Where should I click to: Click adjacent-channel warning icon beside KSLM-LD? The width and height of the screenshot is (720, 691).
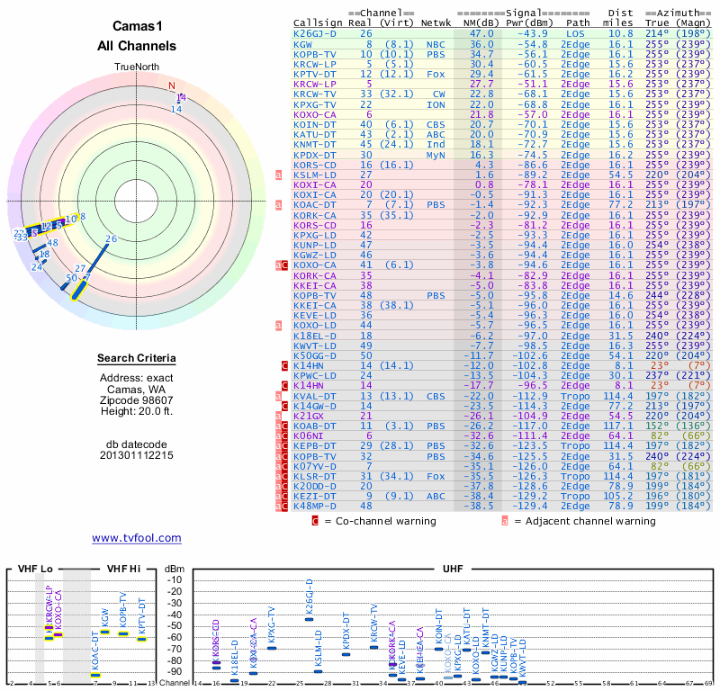(x=279, y=175)
